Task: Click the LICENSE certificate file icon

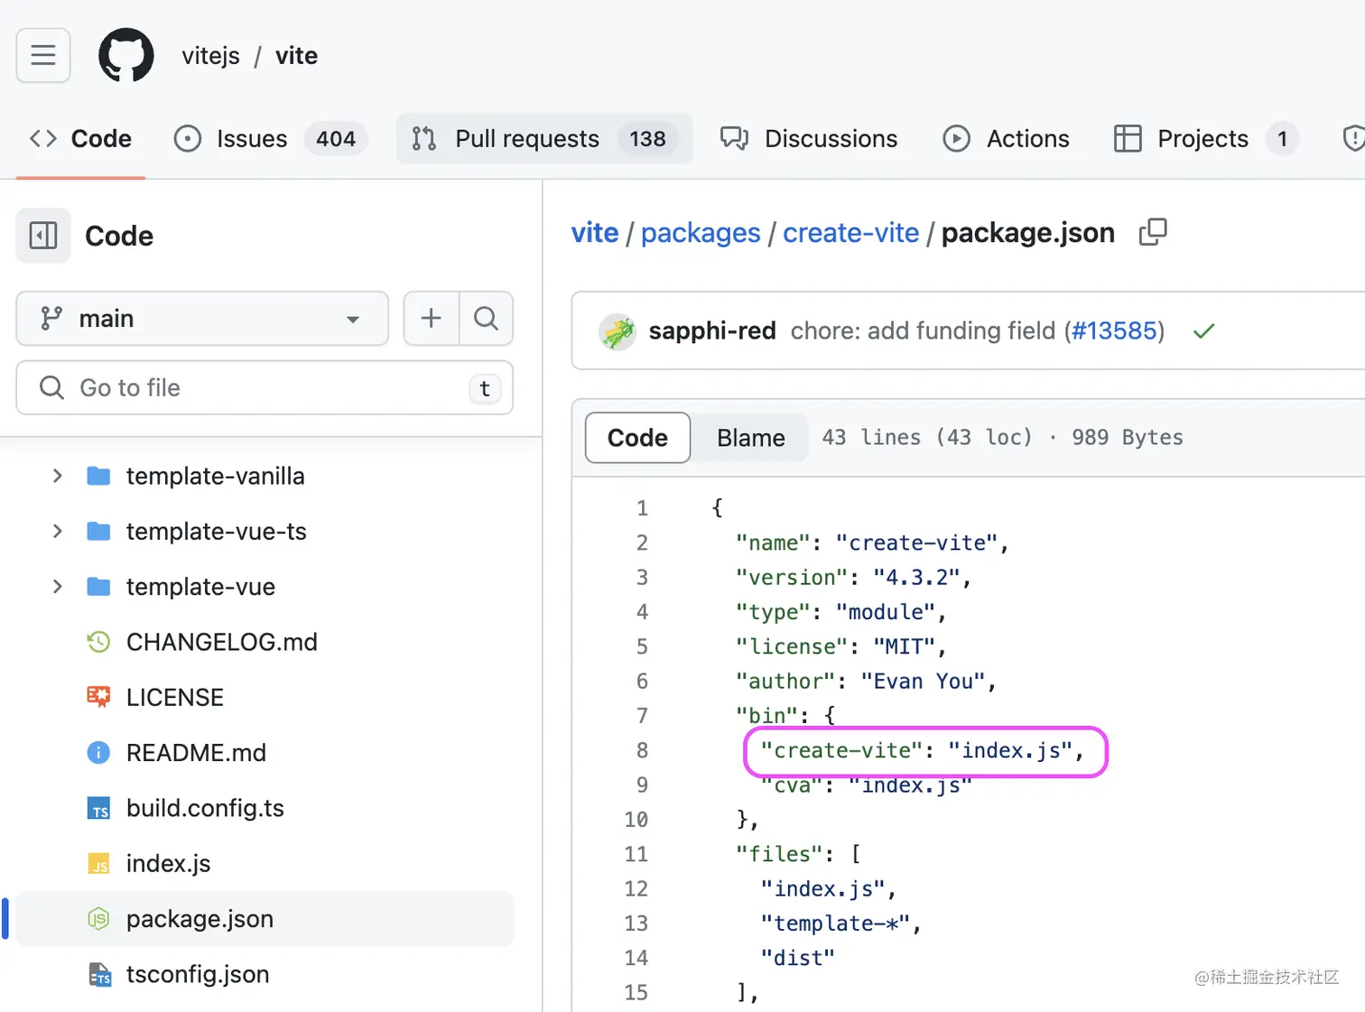Action: click(x=98, y=697)
